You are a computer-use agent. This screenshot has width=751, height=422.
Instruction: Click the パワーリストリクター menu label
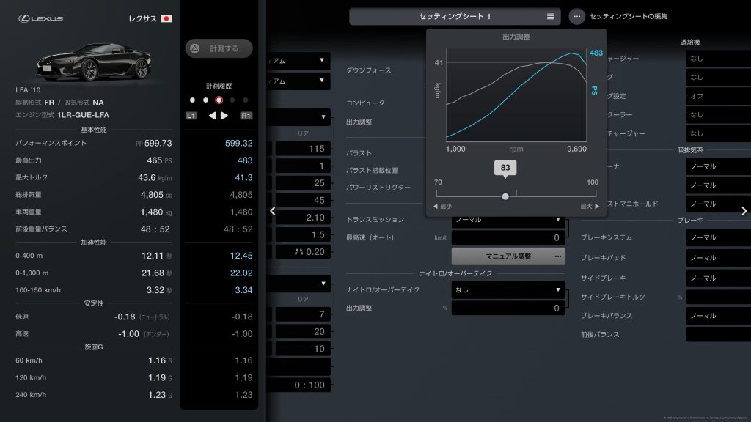(x=378, y=188)
